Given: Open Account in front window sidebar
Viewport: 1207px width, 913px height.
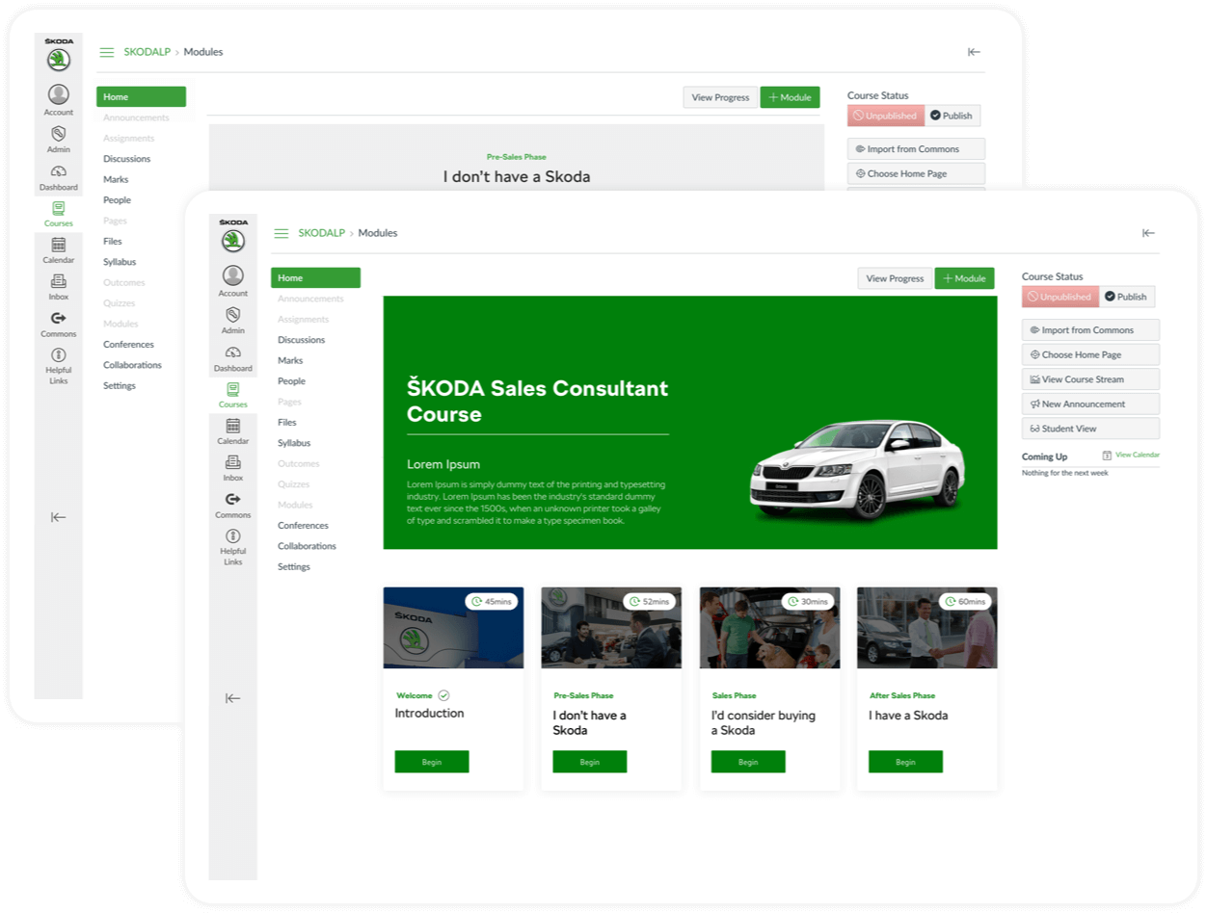Looking at the screenshot, I should (x=232, y=280).
